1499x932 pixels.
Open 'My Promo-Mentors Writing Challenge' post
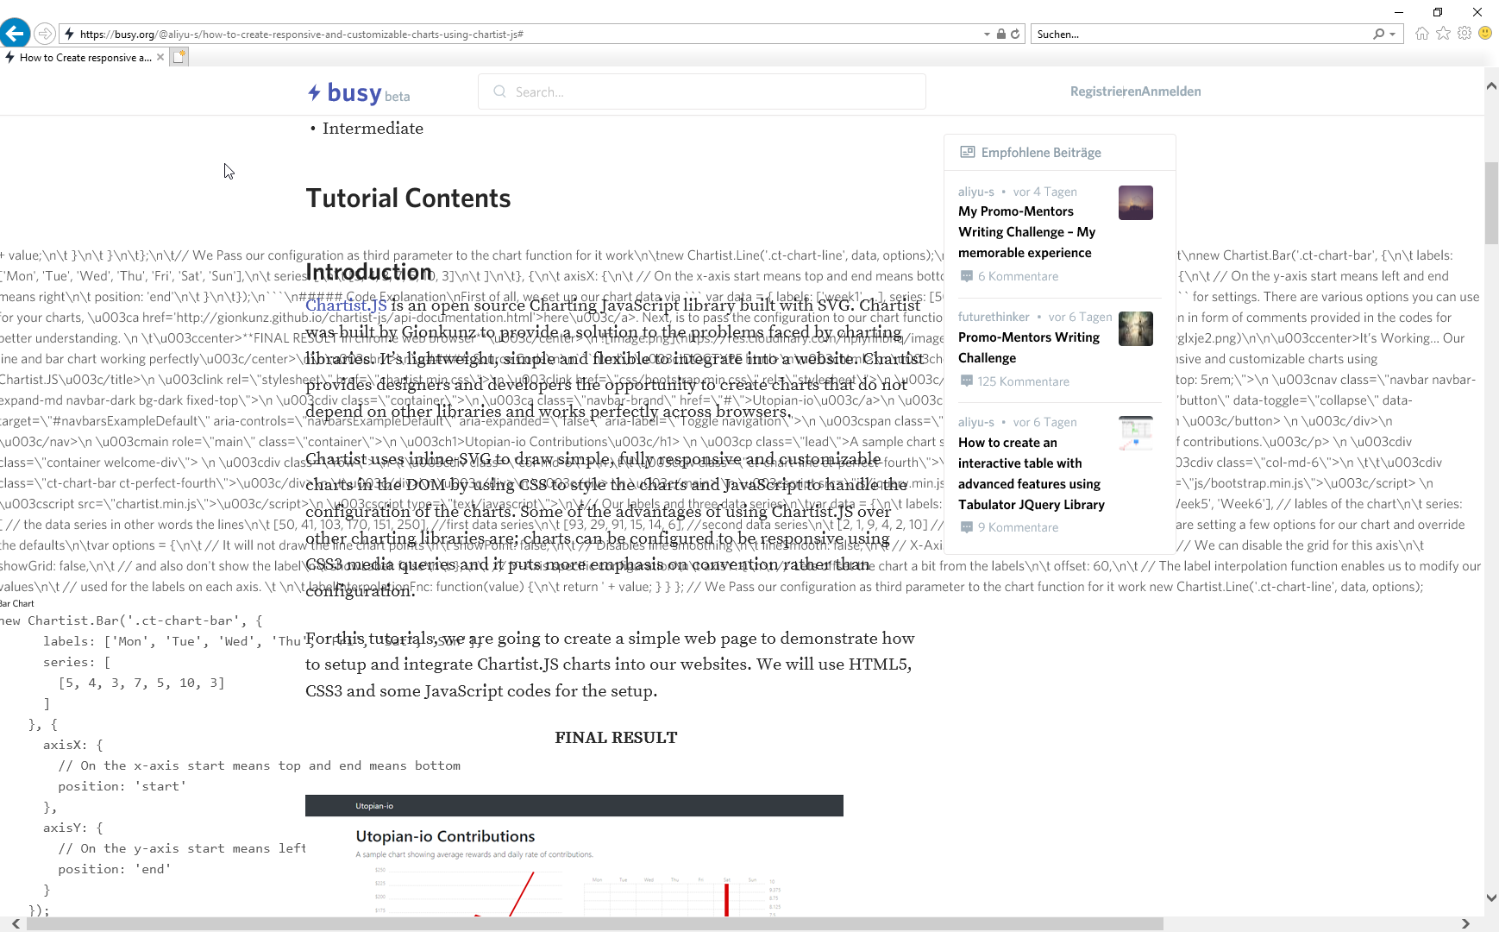(x=1026, y=232)
